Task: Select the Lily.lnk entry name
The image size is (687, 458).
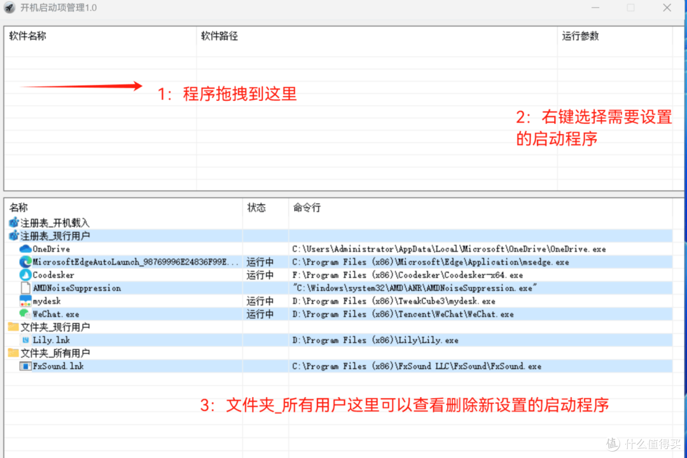Action: coord(52,340)
